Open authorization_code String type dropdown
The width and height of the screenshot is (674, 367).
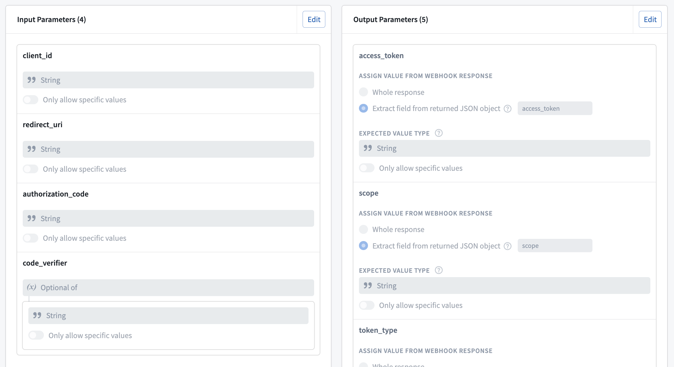click(168, 218)
